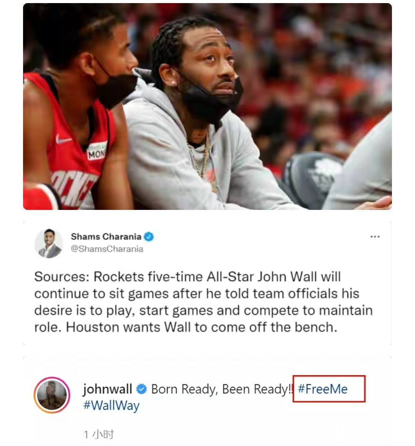Visit the @ShamsCharania handle link
Screen dimensions: 415x446
tap(107, 249)
